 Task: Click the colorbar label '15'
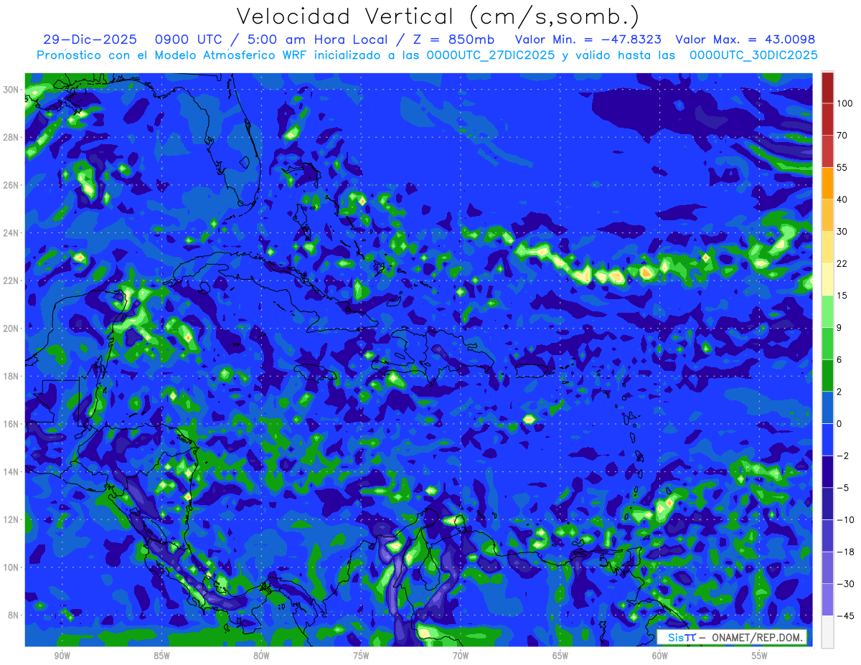click(x=843, y=296)
